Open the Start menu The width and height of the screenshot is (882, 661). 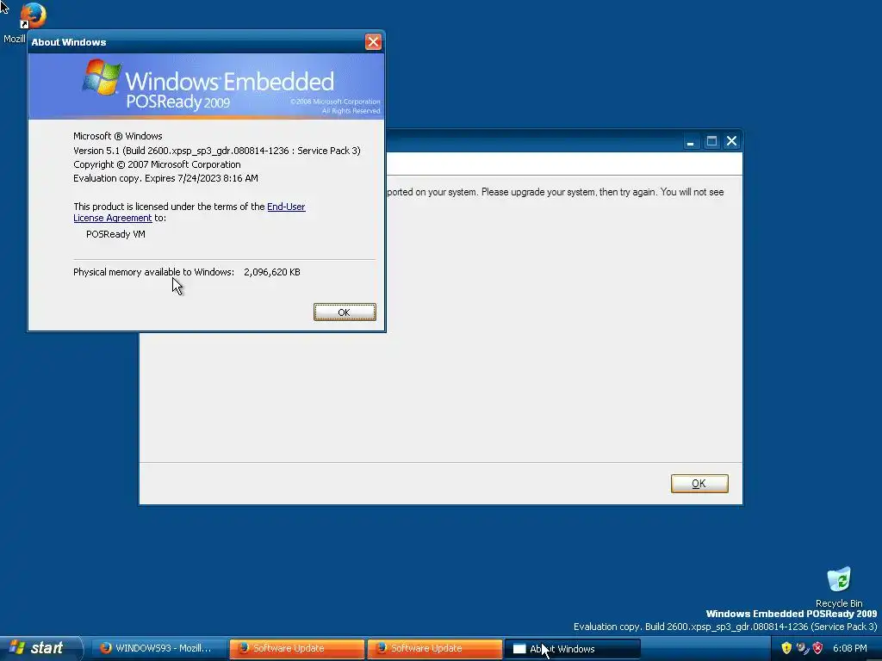point(40,648)
